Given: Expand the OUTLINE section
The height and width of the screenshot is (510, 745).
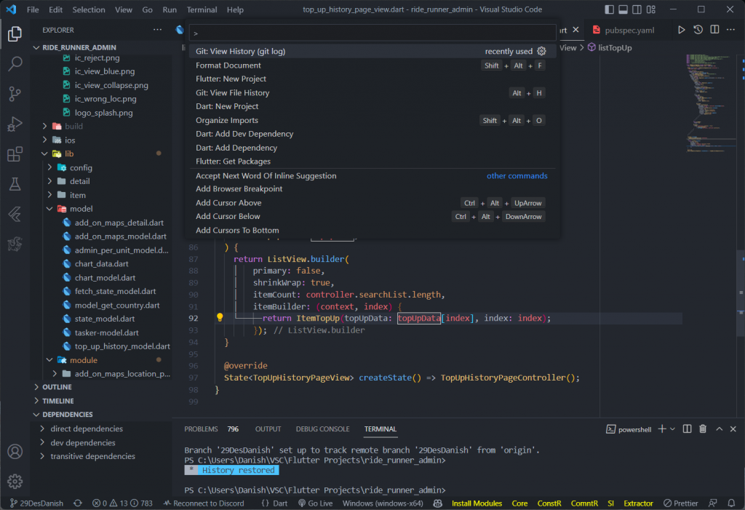Looking at the screenshot, I should [57, 387].
